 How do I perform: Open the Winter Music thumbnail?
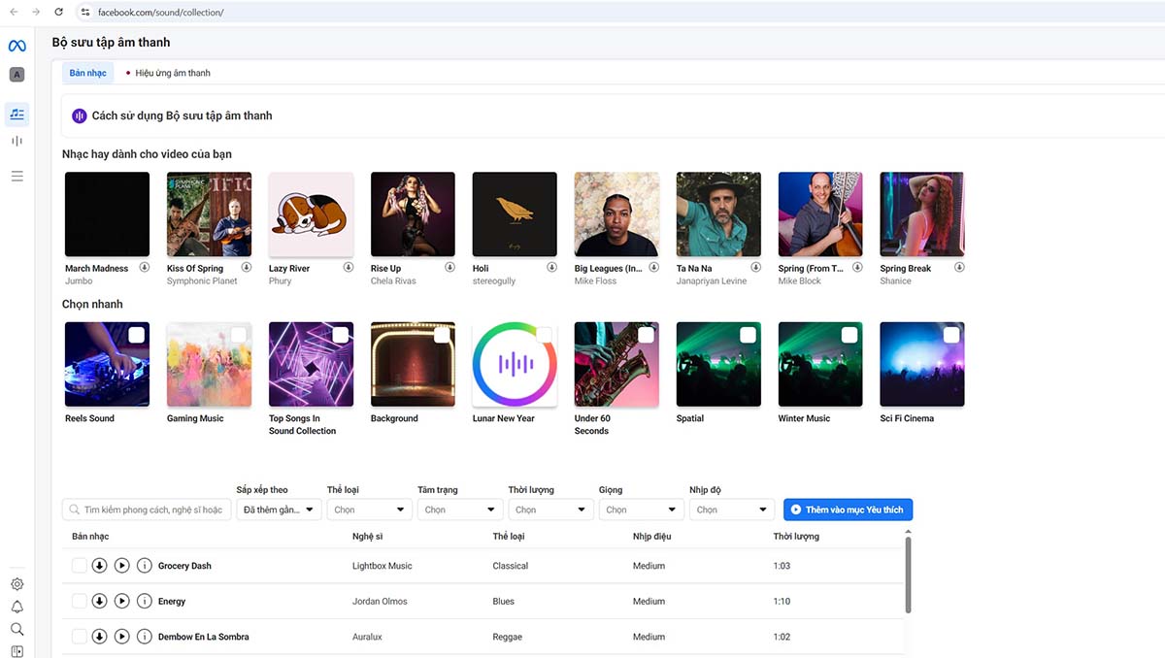pos(820,364)
